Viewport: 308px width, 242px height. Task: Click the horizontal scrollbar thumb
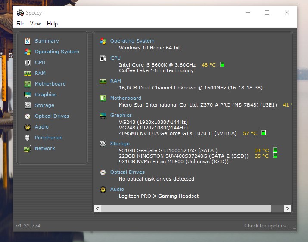pos(186,209)
